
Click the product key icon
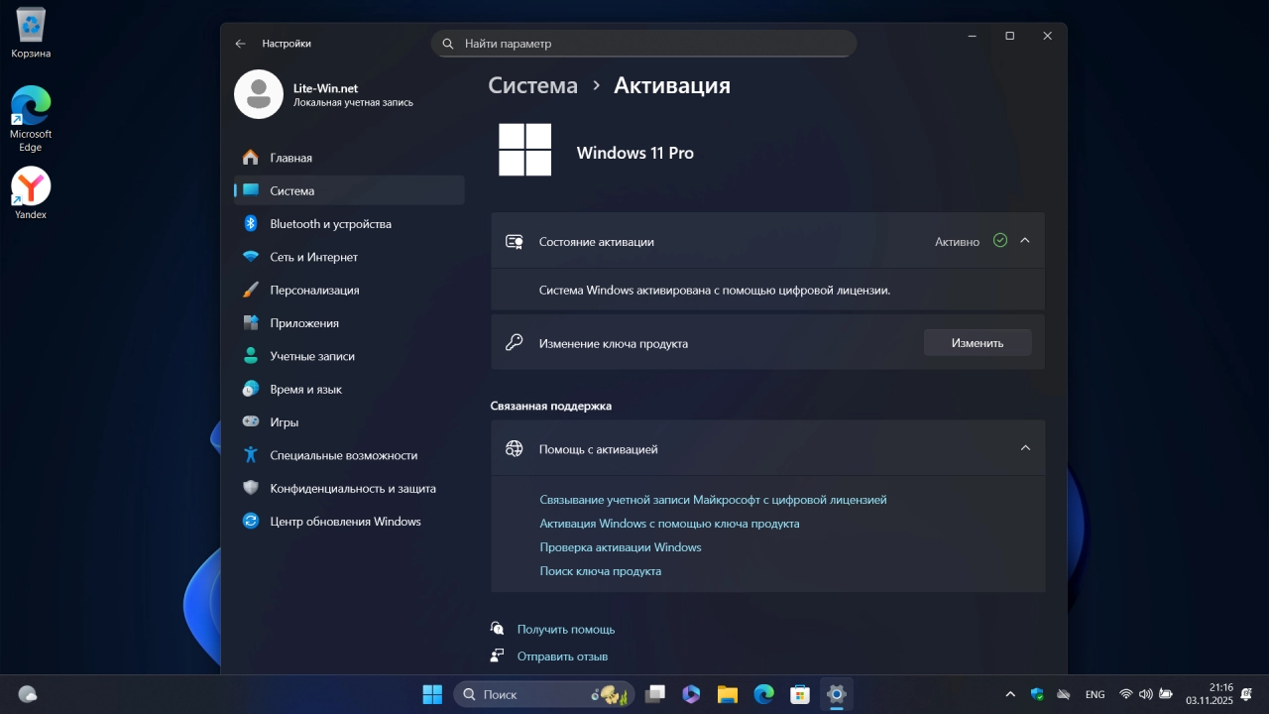click(514, 343)
